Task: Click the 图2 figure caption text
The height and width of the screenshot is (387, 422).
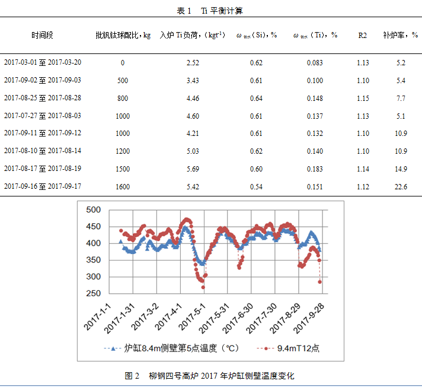Action: pyautogui.click(x=210, y=376)
